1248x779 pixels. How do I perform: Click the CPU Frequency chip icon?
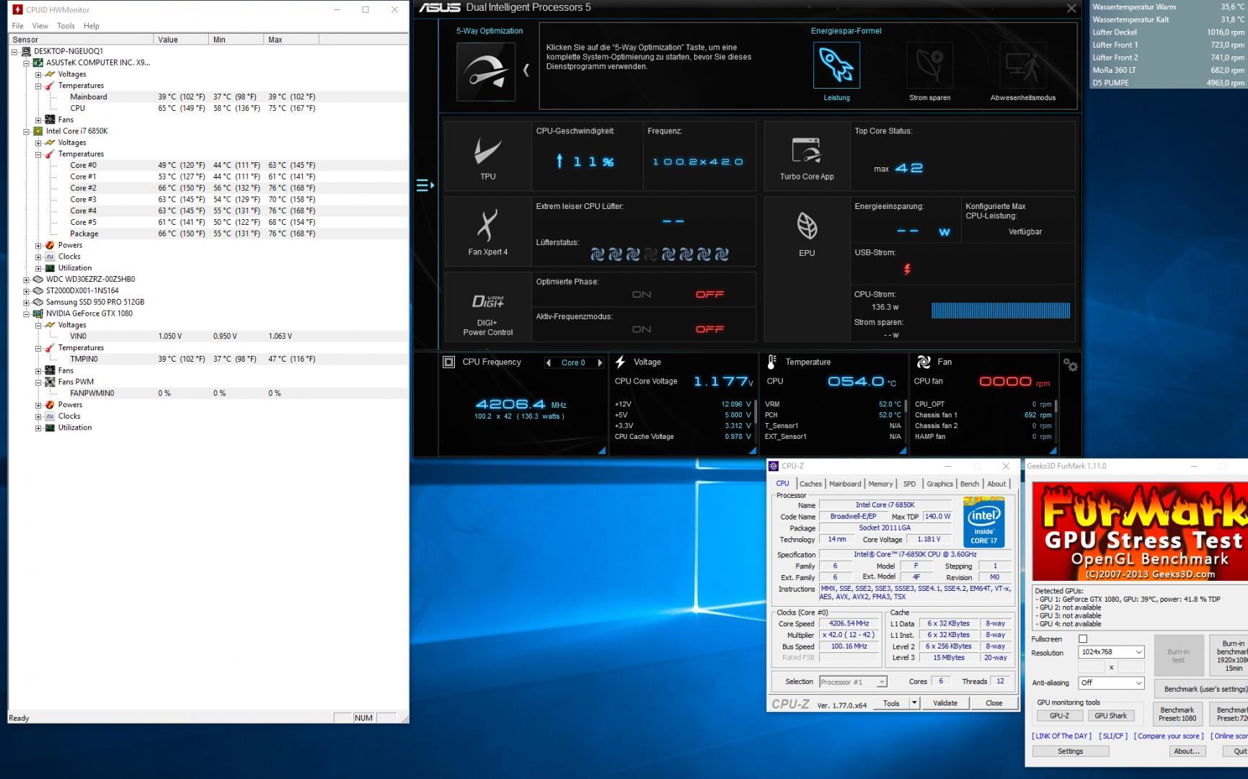coord(448,362)
